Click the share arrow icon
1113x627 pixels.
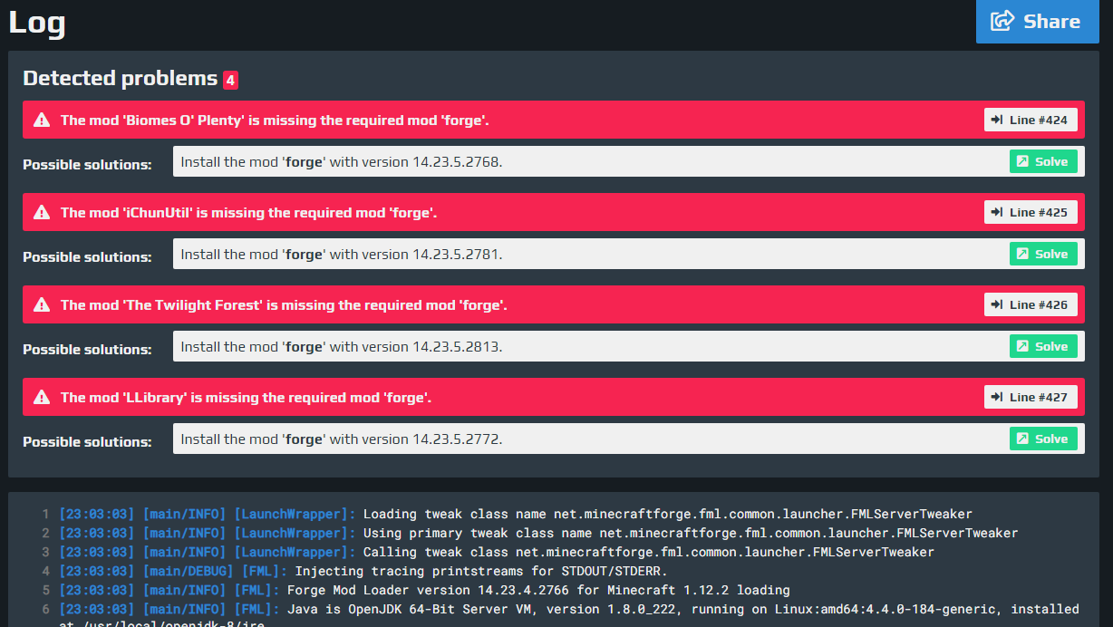(x=1003, y=21)
